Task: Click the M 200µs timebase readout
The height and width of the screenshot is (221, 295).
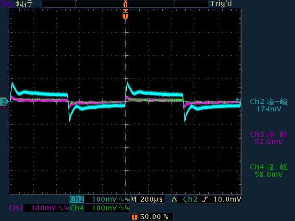Action: 147,200
